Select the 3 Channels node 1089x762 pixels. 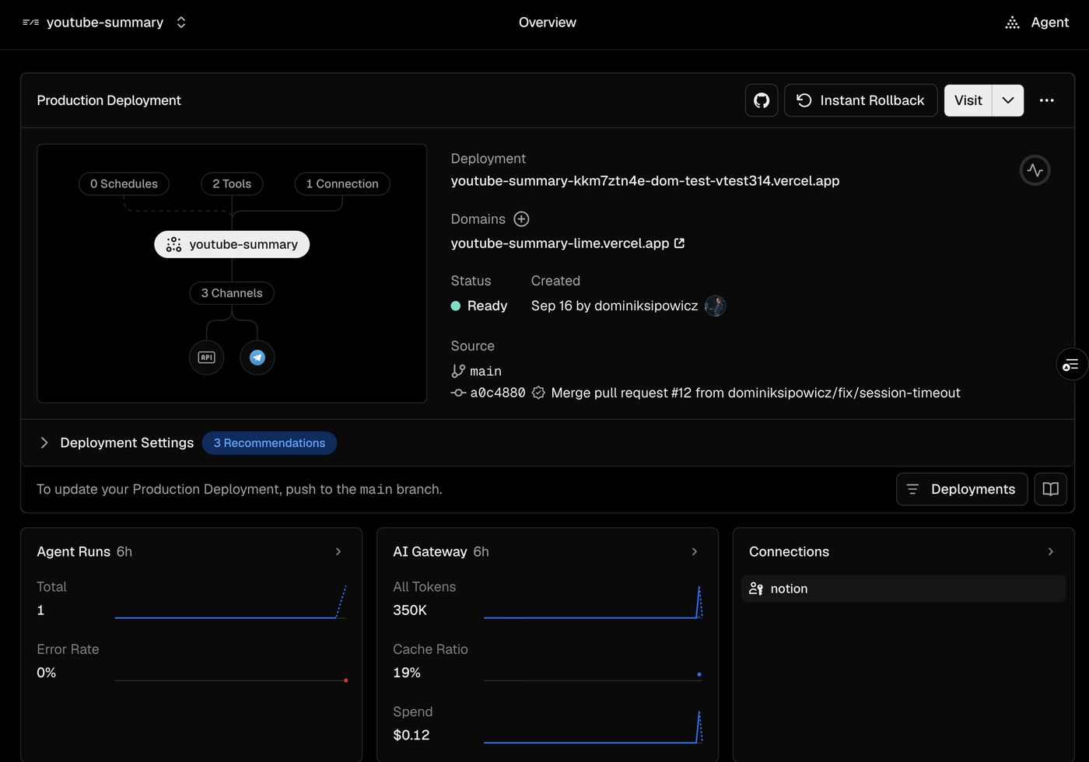click(232, 293)
